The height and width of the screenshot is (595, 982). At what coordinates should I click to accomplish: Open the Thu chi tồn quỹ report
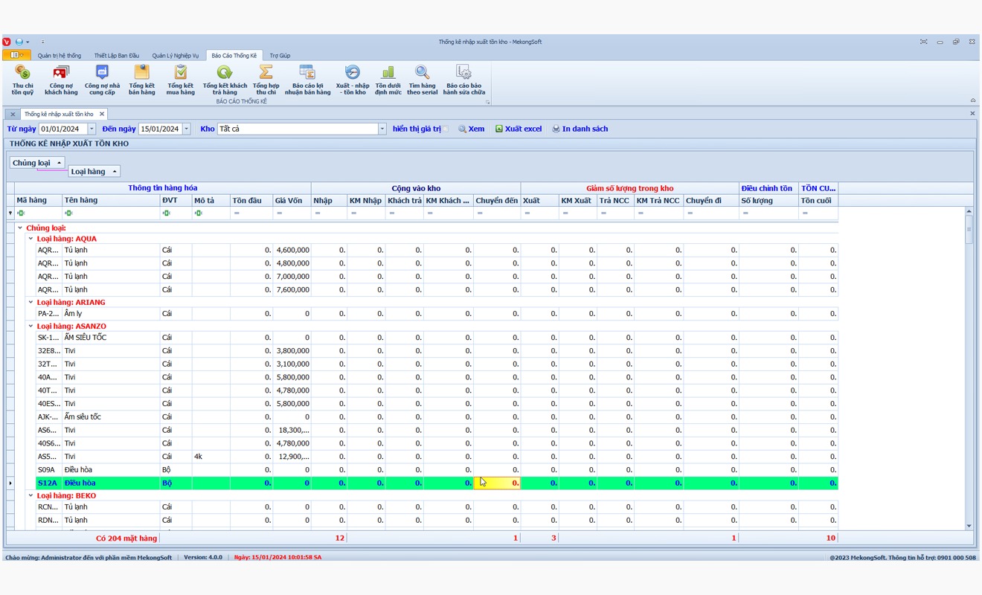point(22,79)
